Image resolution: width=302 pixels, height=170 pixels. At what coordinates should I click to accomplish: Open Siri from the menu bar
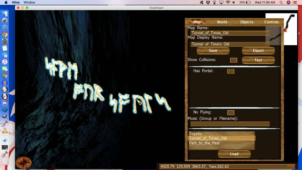click(288, 2)
